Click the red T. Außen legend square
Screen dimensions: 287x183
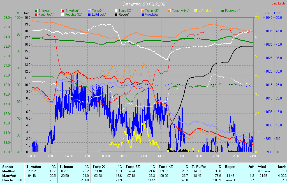(63, 11)
